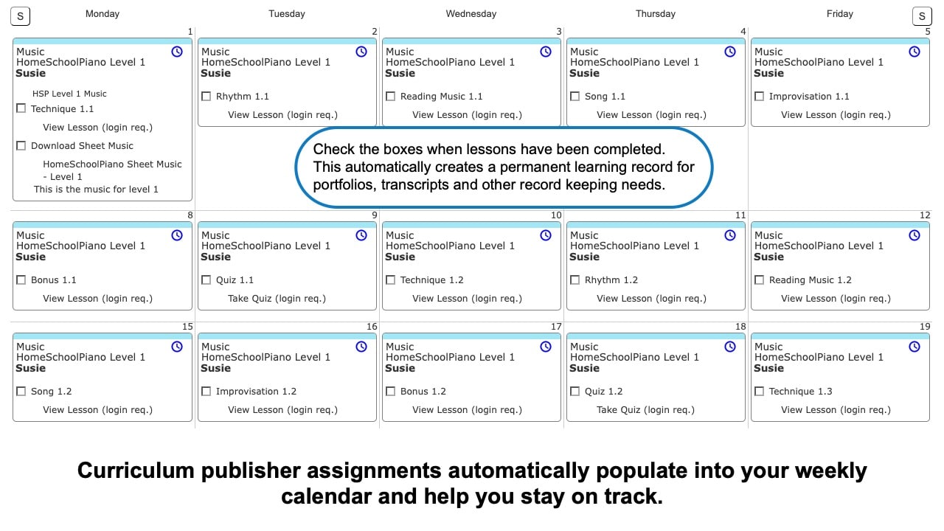Select the day number 16 label
This screenshot has width=944, height=531.
[372, 327]
